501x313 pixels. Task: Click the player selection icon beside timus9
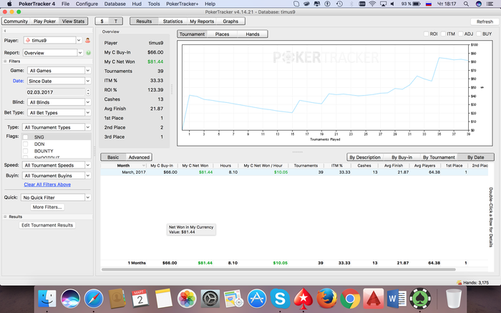(x=87, y=41)
